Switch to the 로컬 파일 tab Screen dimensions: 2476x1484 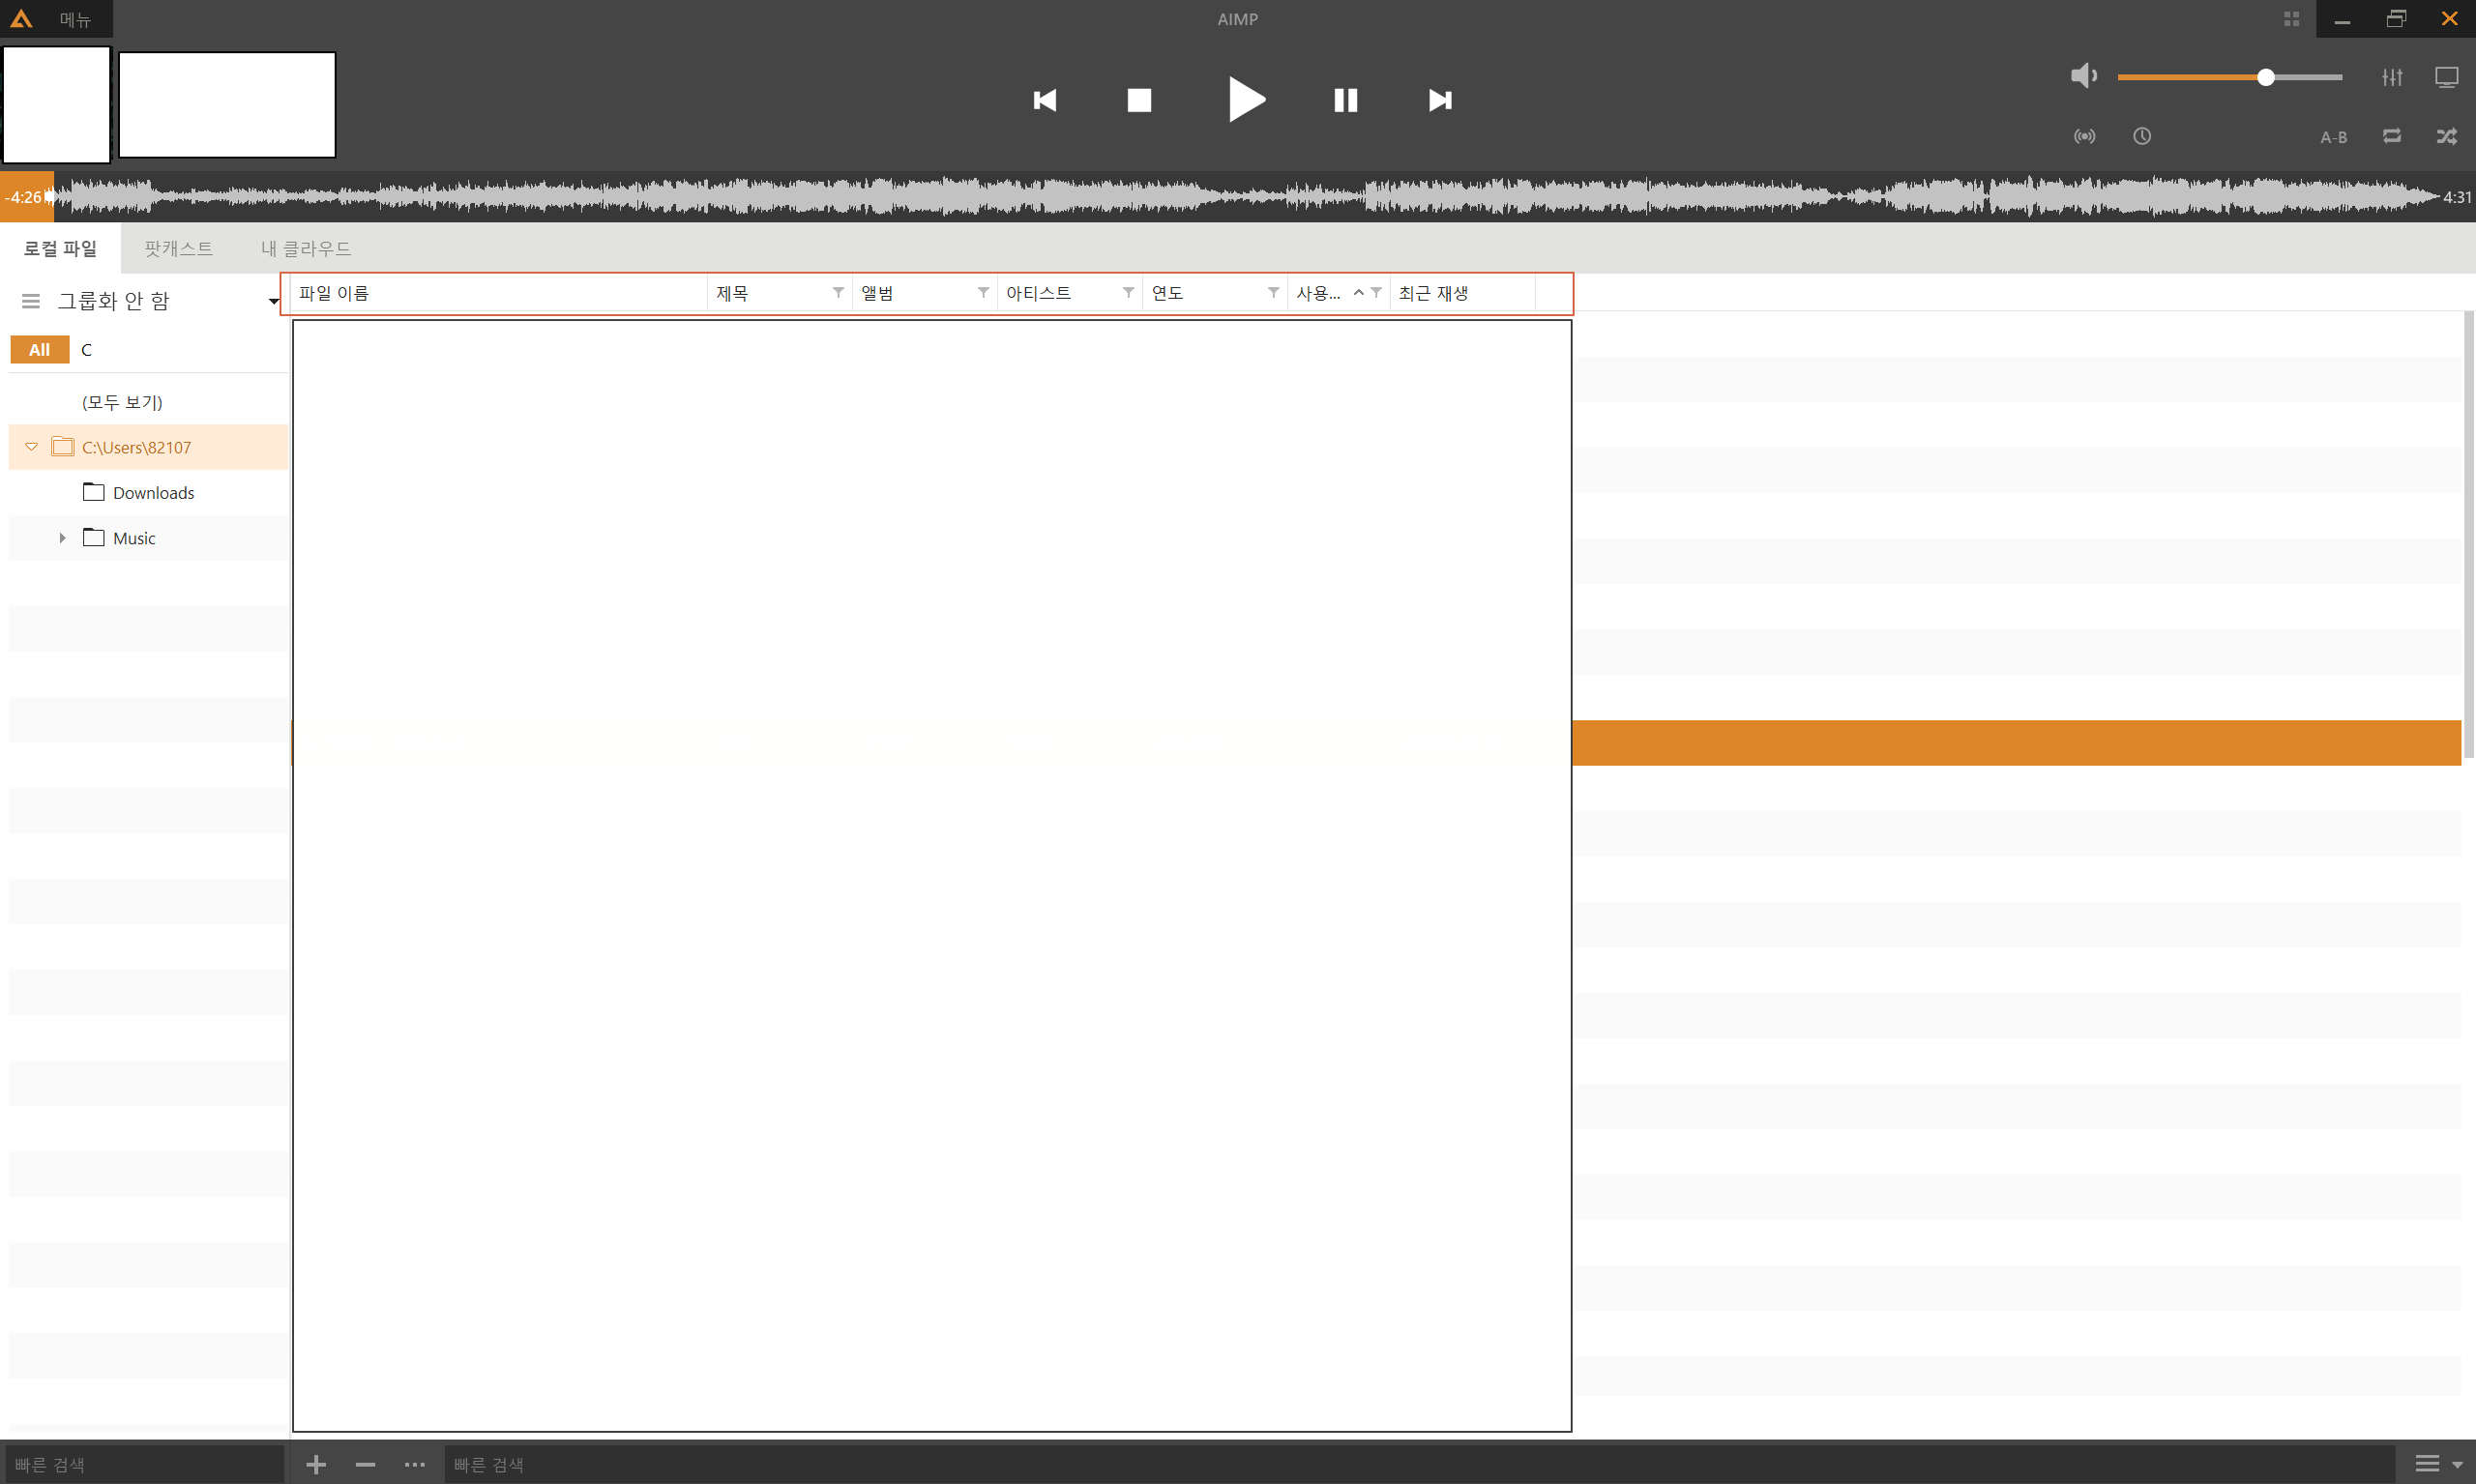60,248
